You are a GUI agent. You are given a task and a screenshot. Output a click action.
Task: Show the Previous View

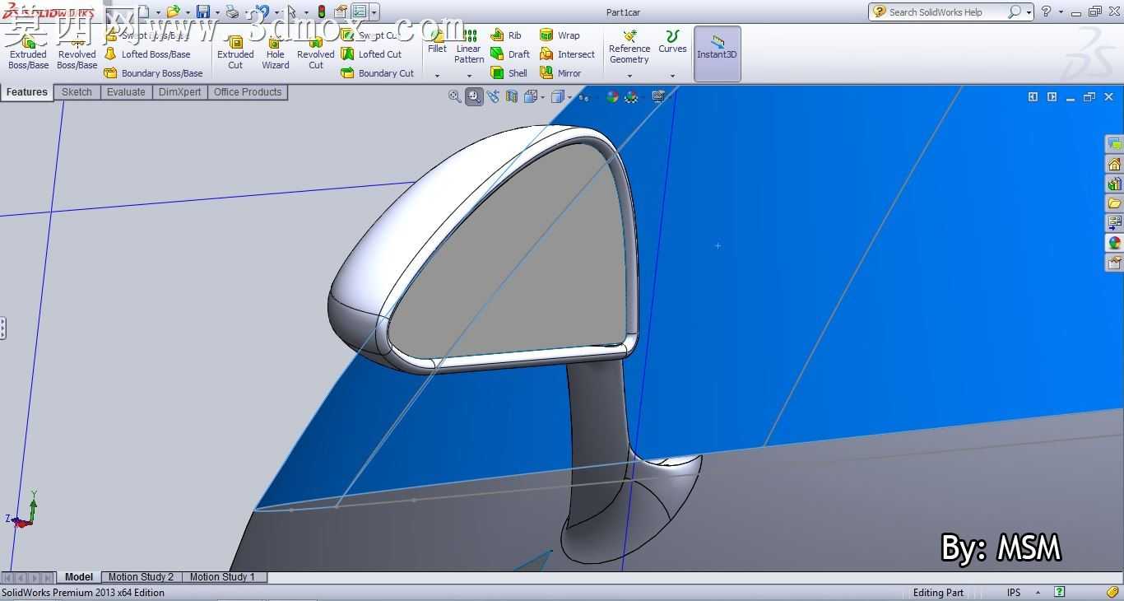click(493, 96)
